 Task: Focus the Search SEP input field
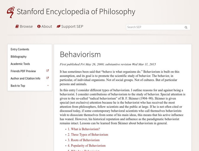click(158, 27)
